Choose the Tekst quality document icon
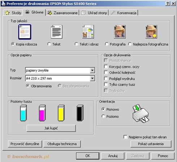The height and width of the screenshot is (162, 177). point(56,32)
